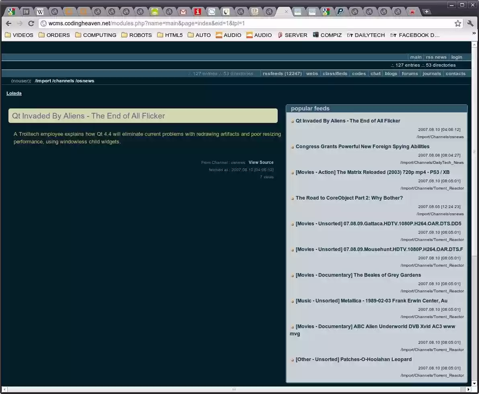This screenshot has width=479, height=394.
Task: Click /Import/Channels/DailyTech_News path text
Action: [432, 163]
